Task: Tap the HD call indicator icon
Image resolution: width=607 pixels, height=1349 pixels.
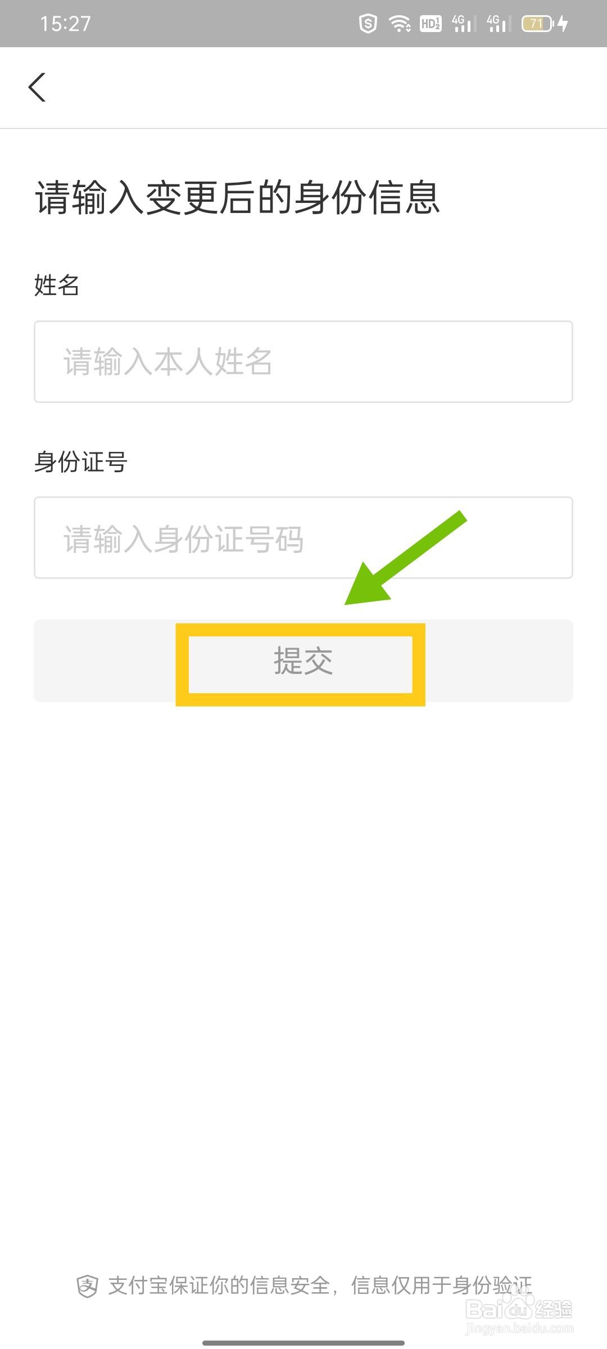Action: (x=431, y=24)
